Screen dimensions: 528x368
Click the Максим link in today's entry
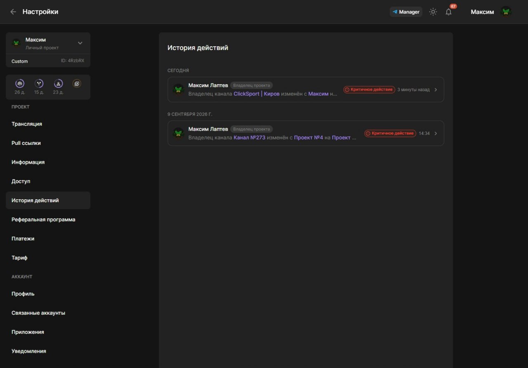(318, 94)
